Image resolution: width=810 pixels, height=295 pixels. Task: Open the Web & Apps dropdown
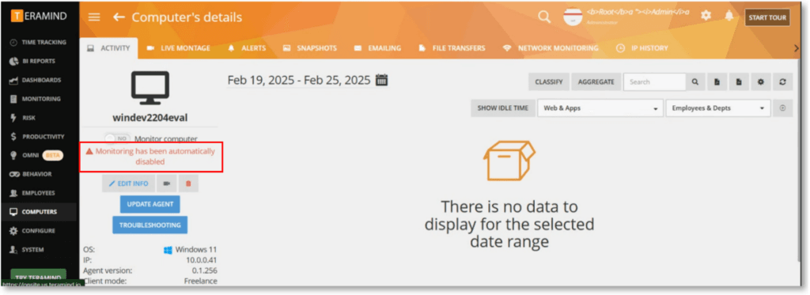(x=600, y=108)
